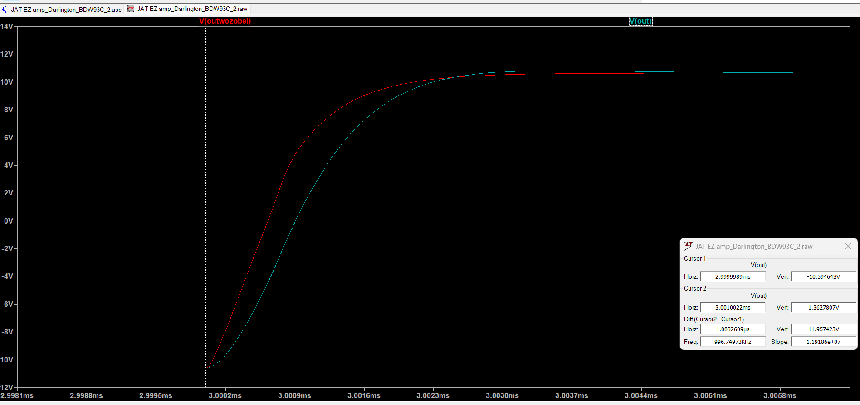Click the 12V vertical axis label
Viewport: 860px width, 405px height.
(x=7, y=54)
